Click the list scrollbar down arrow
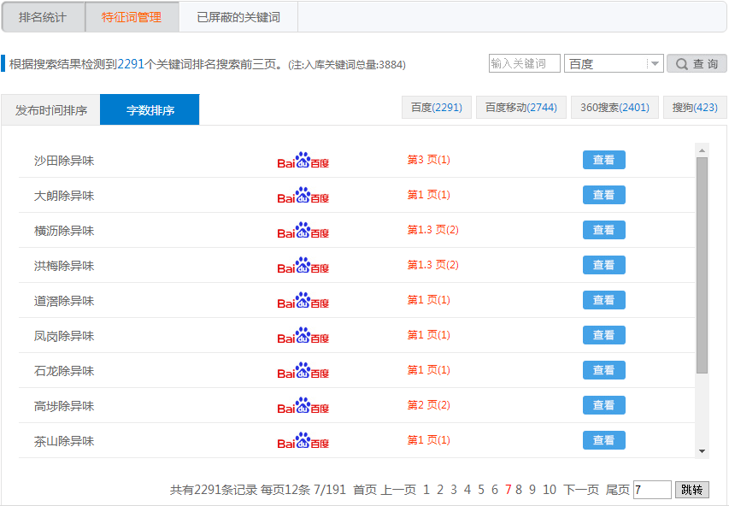729x506 pixels. (x=702, y=450)
